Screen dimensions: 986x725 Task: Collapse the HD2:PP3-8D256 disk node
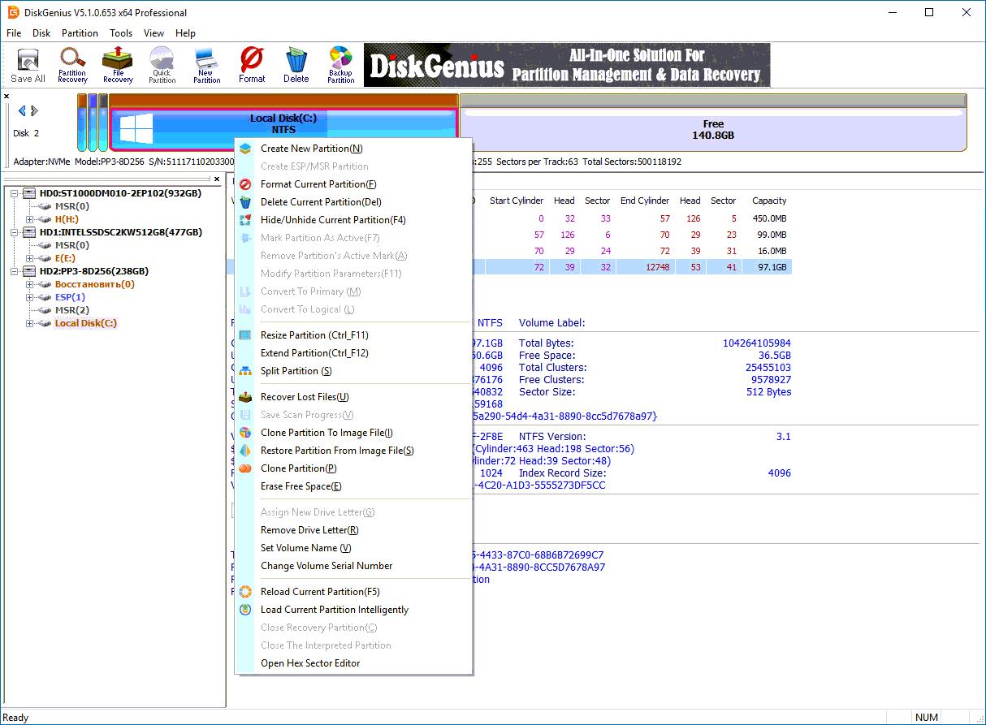tap(17, 271)
